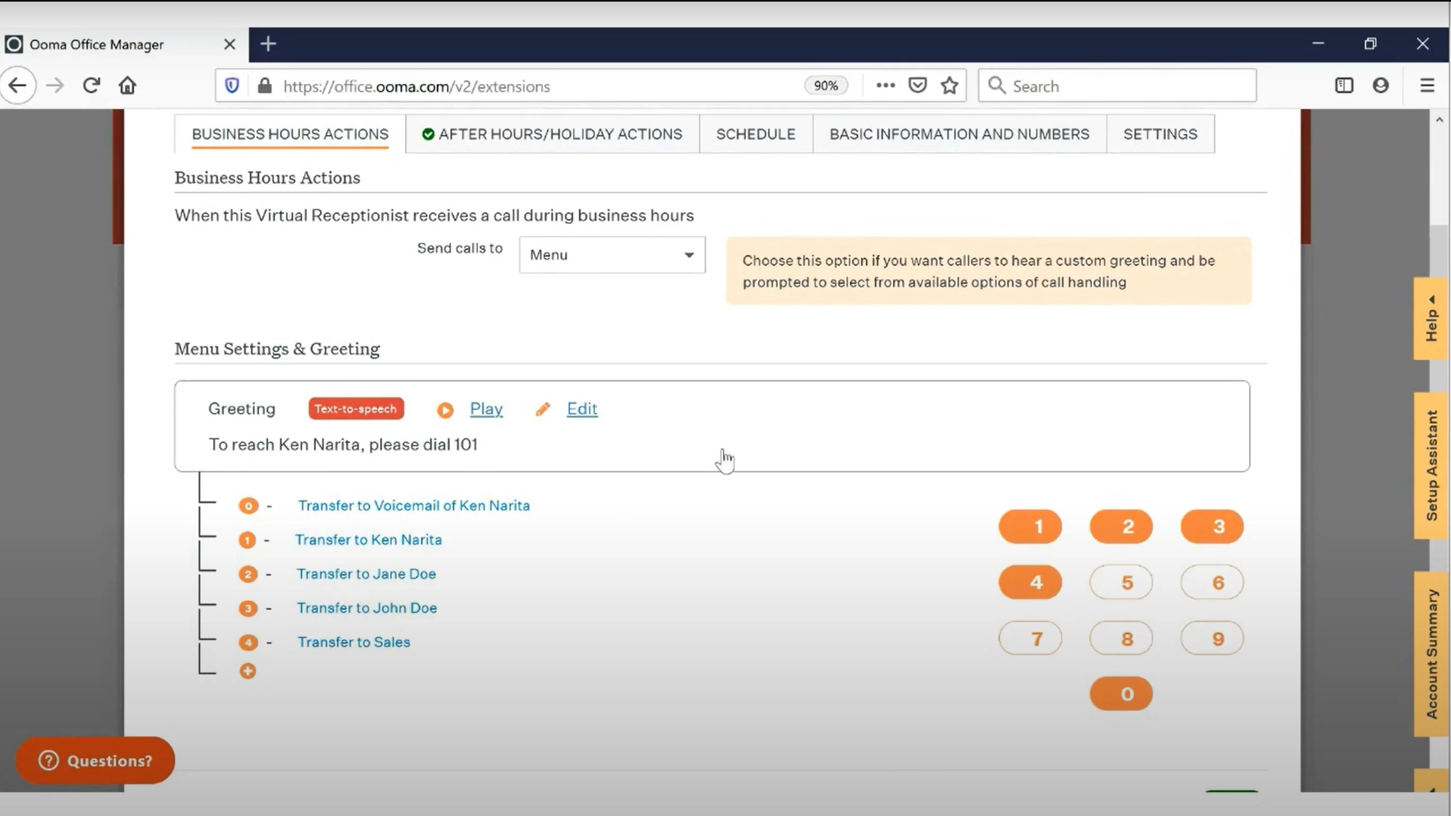The width and height of the screenshot is (1451, 816).
Task: Click the Edit icon for greeting text
Action: [546, 408]
